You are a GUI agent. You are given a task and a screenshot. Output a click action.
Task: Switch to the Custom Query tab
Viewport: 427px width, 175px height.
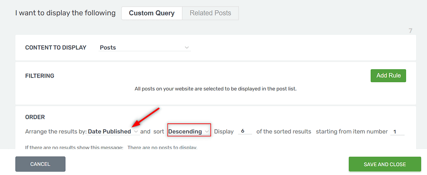[x=152, y=13]
